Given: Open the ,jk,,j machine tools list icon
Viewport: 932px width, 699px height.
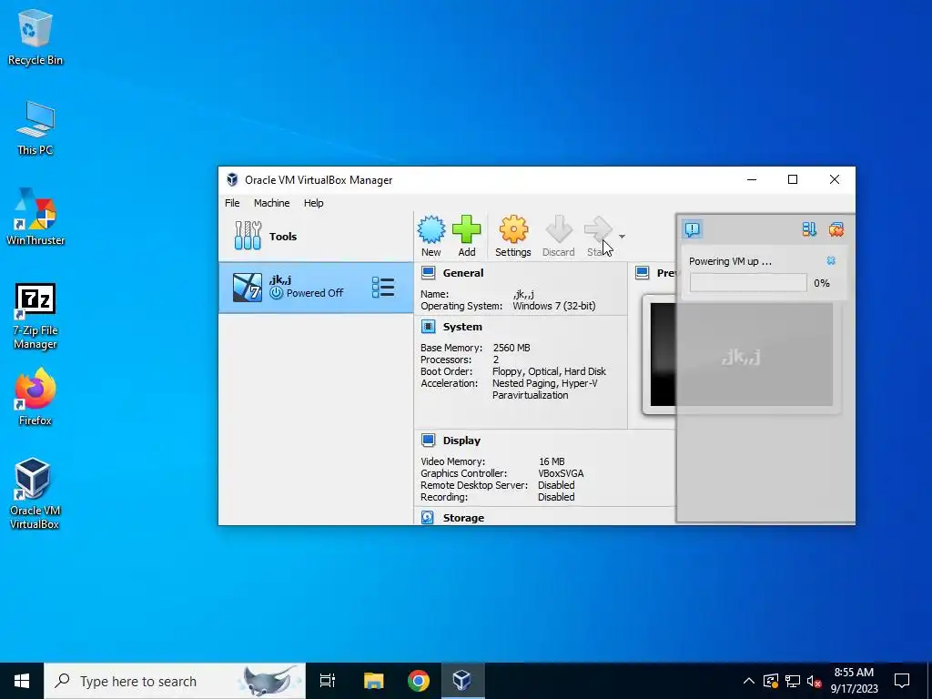Looking at the screenshot, I should click(383, 287).
